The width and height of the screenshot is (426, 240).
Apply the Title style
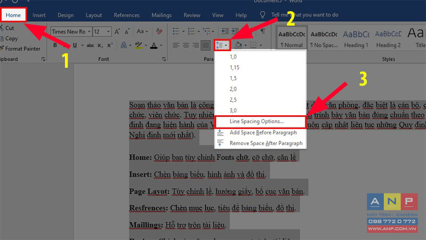point(416,38)
